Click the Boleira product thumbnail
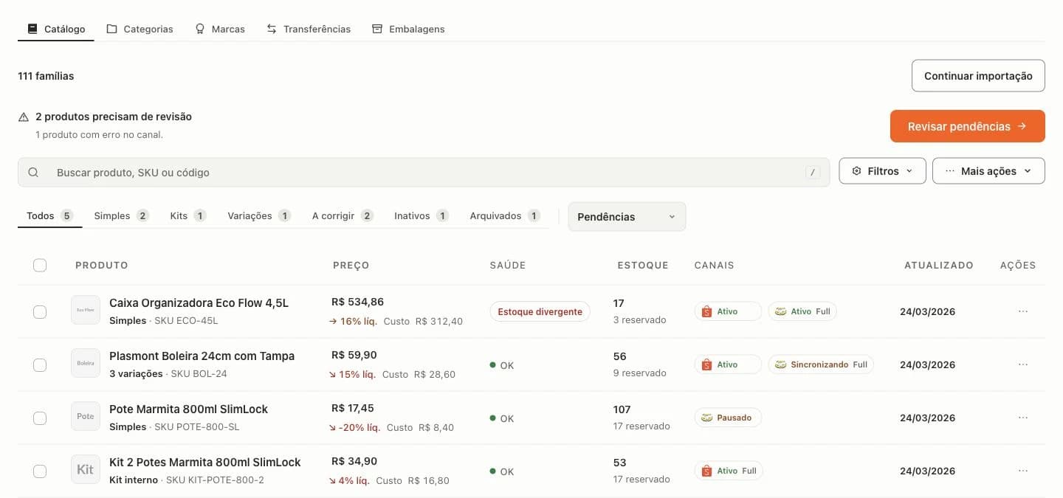 pyautogui.click(x=86, y=363)
